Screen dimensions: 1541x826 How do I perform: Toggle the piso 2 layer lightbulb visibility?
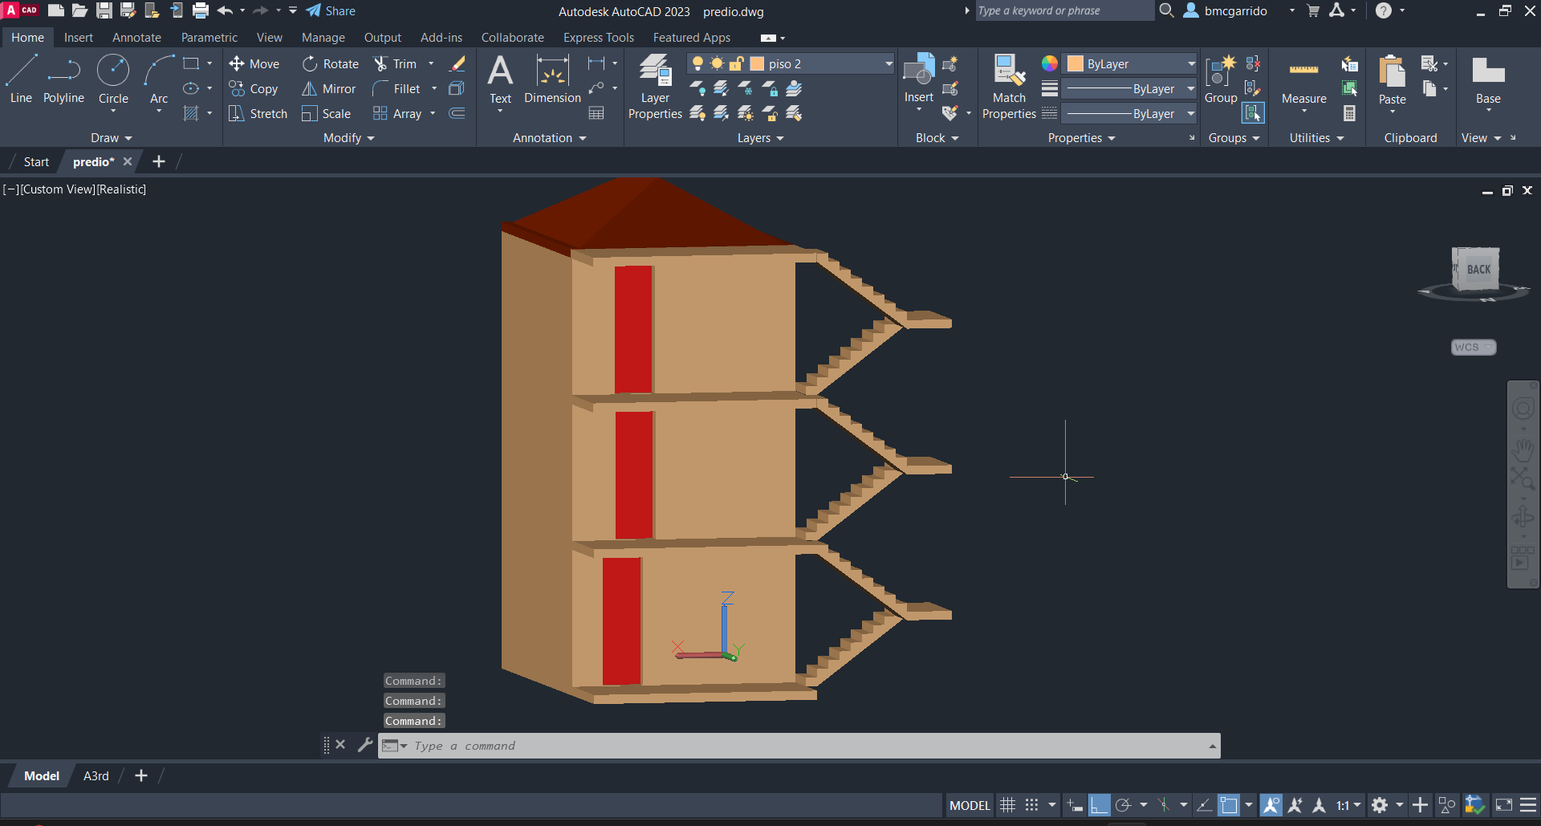[697, 64]
